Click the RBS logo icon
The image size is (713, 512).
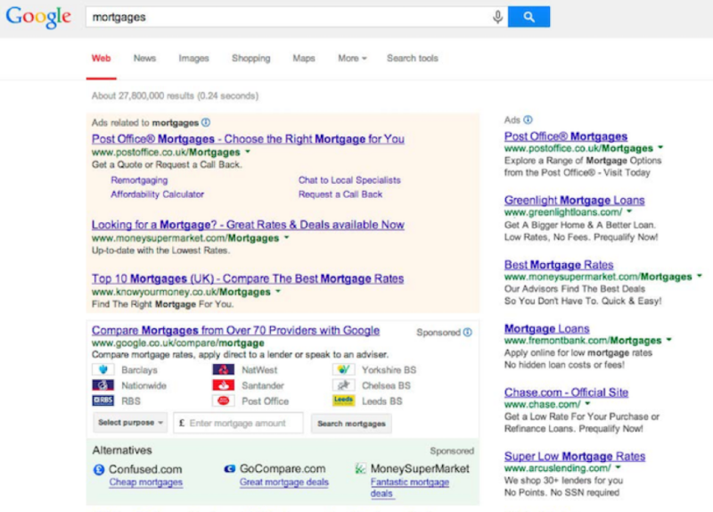pyautogui.click(x=103, y=401)
